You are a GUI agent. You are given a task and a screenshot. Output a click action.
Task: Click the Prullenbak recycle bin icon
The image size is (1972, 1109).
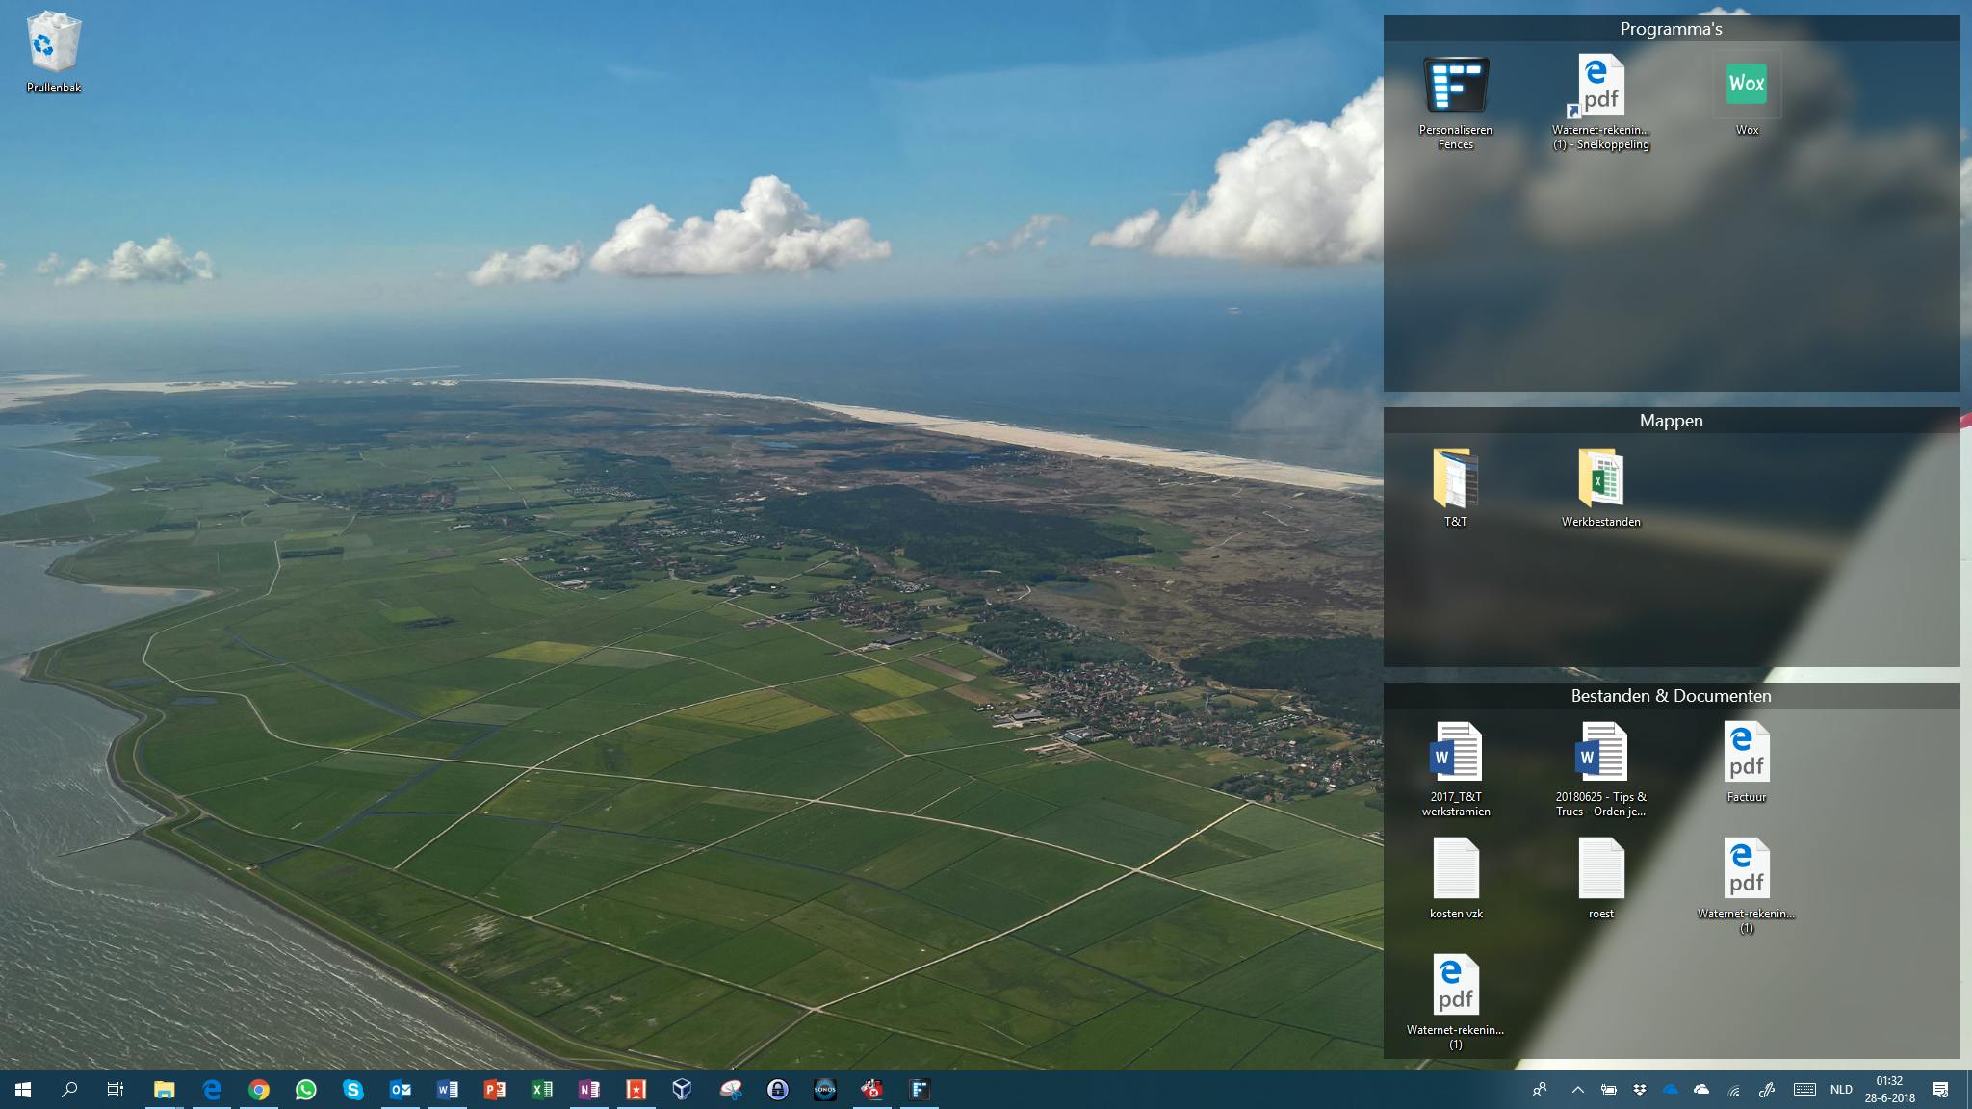click(54, 44)
